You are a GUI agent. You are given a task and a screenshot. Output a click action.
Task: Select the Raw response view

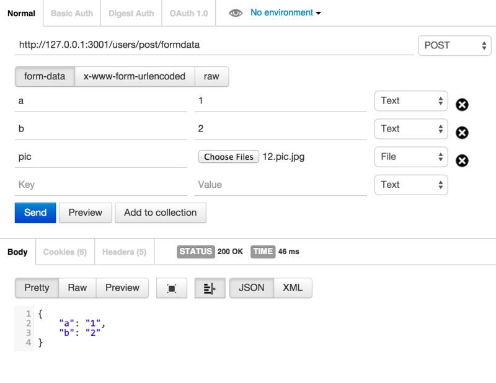(x=77, y=288)
